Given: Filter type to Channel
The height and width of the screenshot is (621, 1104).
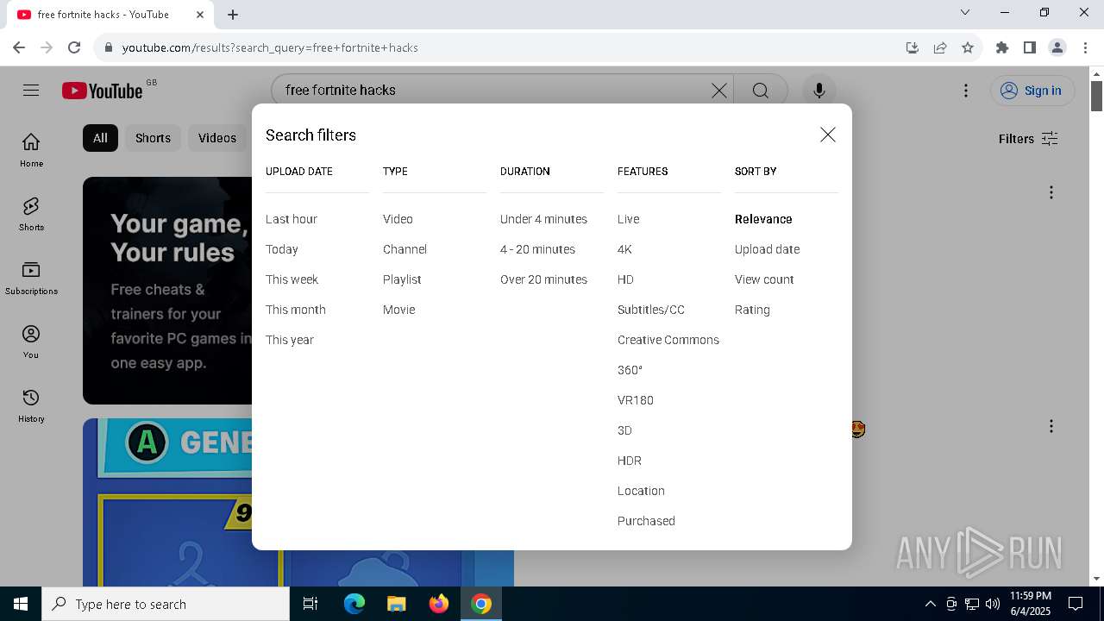Looking at the screenshot, I should coord(405,249).
